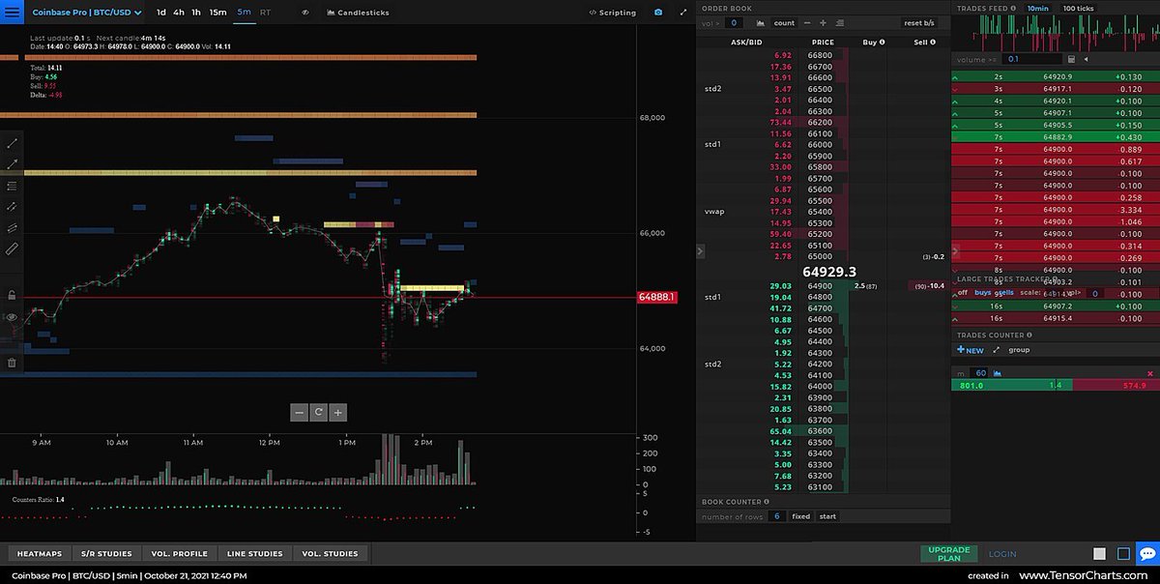The height and width of the screenshot is (584, 1160).
Task: Delete drawings with the trash icon
Action: 12,363
